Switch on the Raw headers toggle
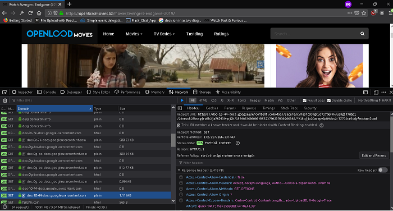The width and height of the screenshot is (393, 211). (383, 170)
